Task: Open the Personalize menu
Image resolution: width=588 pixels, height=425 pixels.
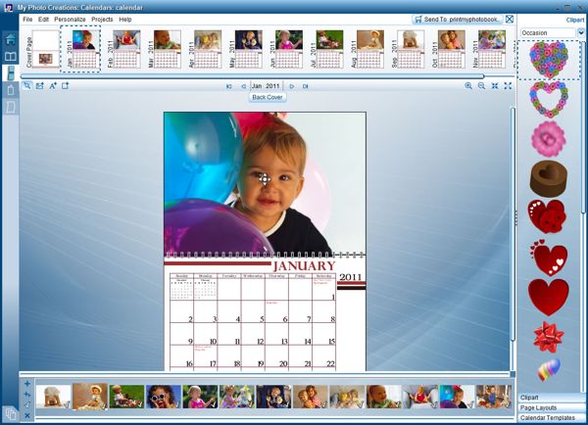Action: [70, 20]
